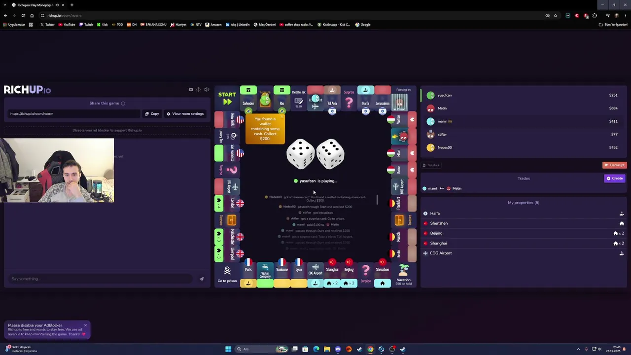Create a new trade

pos(615,178)
